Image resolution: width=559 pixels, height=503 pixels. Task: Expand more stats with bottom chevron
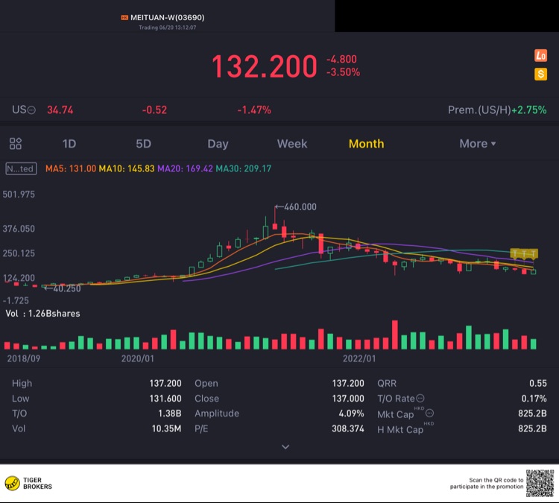tap(285, 446)
